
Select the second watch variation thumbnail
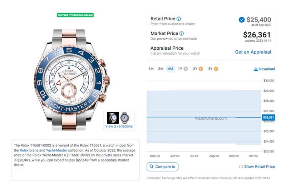pos(124,118)
